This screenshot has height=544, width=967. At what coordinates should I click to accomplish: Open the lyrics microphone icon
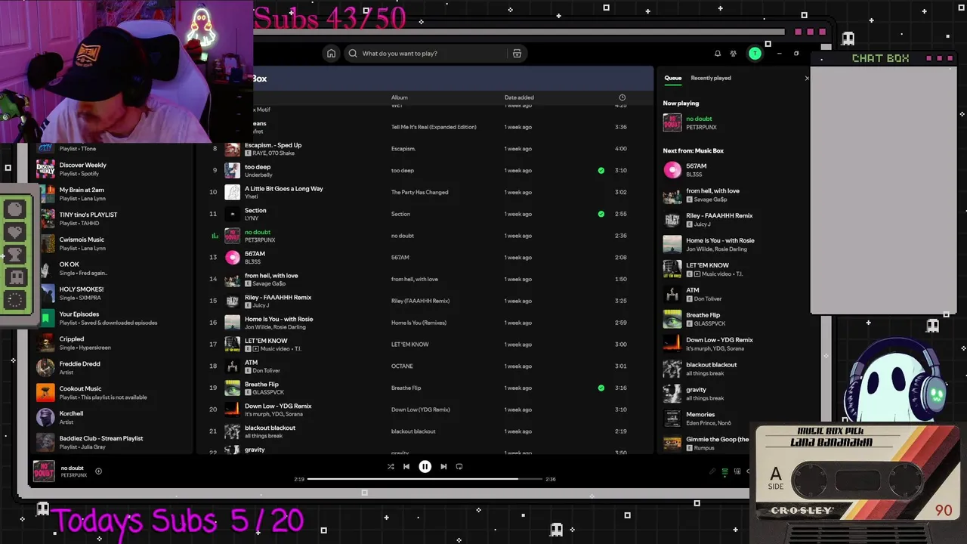point(712,472)
